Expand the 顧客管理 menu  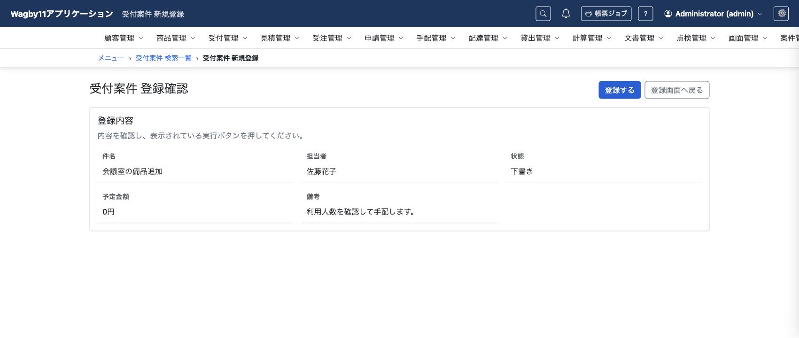124,38
